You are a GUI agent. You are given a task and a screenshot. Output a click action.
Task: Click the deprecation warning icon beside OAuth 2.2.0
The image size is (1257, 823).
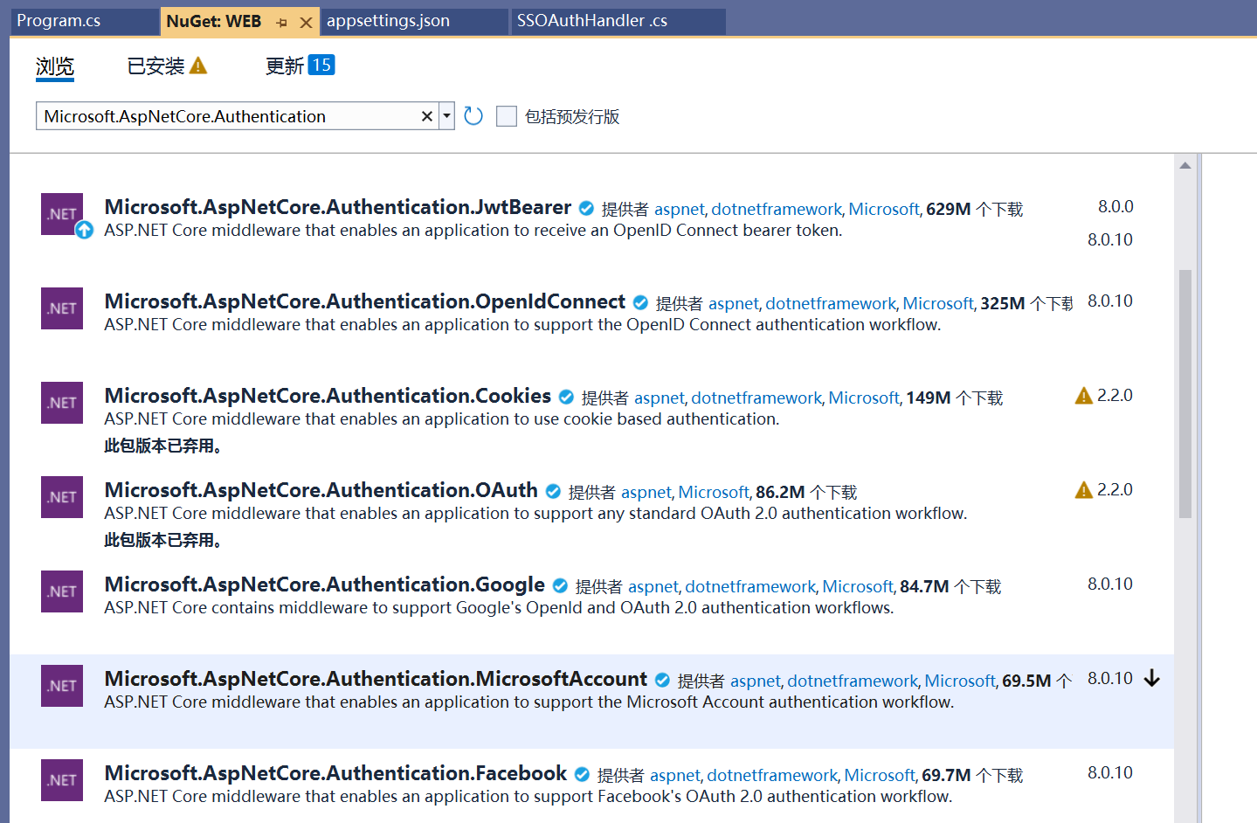point(1084,490)
